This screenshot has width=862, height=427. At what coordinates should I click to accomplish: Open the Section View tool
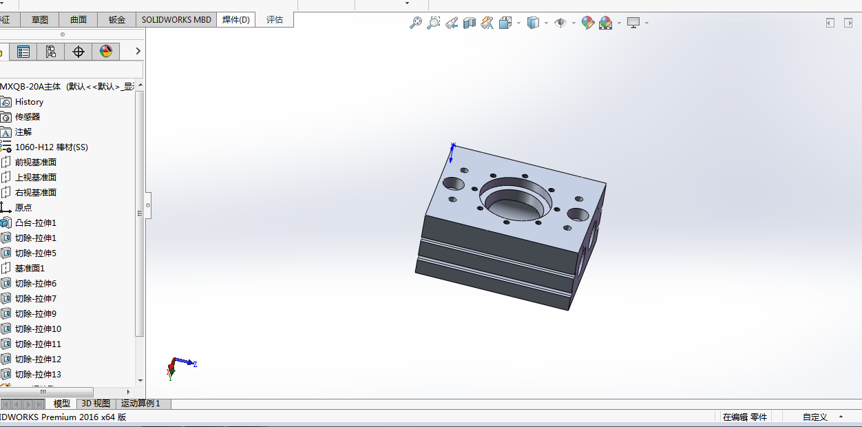[470, 23]
